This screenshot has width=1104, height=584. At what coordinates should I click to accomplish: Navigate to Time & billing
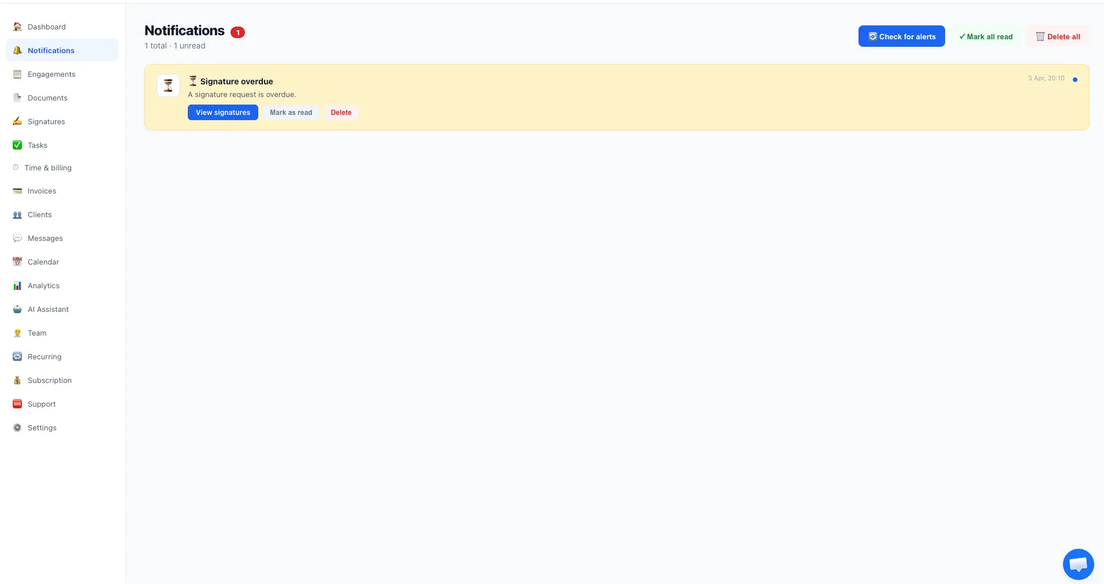[x=48, y=168]
